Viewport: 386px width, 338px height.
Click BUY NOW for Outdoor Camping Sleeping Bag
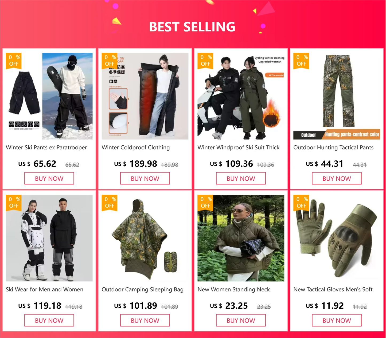click(x=145, y=320)
